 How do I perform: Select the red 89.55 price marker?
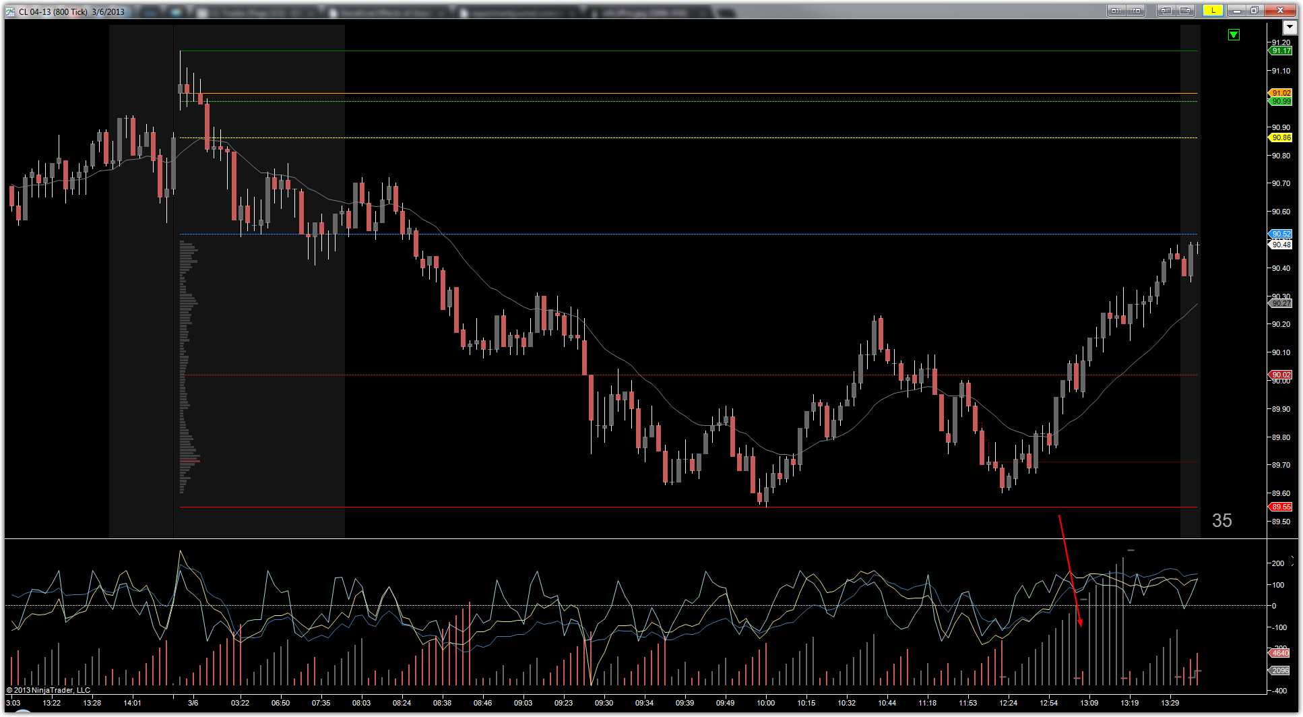[x=1281, y=507]
